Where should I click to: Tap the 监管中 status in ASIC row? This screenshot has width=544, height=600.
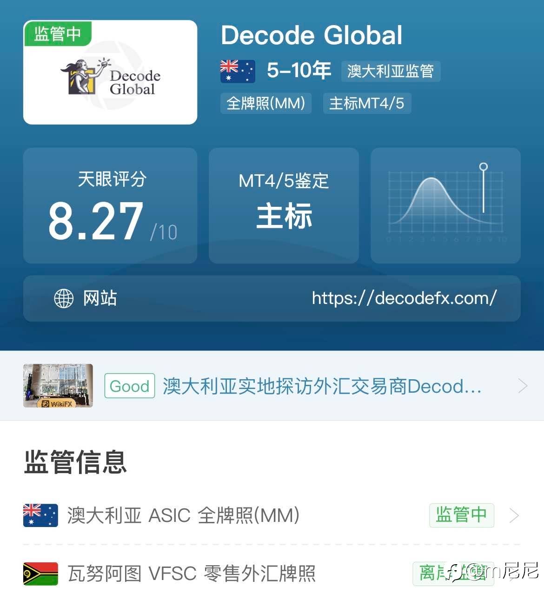(x=461, y=515)
